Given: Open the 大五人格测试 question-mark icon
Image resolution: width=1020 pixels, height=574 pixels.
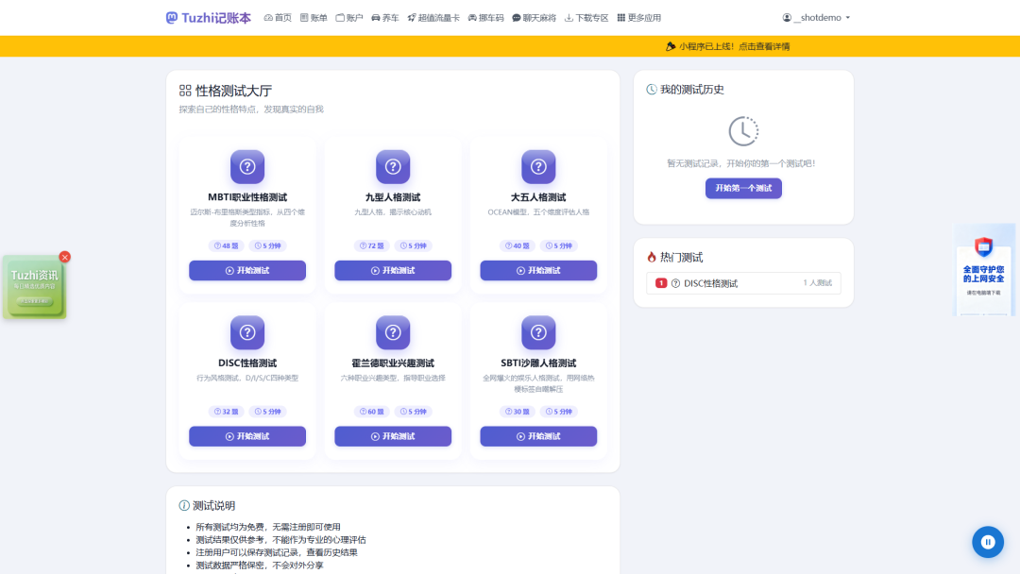Looking at the screenshot, I should 538,166.
